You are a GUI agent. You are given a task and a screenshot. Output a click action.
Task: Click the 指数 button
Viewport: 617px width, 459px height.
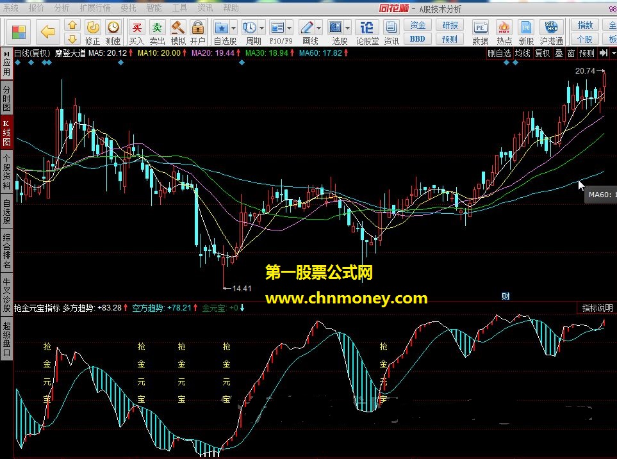(585, 25)
